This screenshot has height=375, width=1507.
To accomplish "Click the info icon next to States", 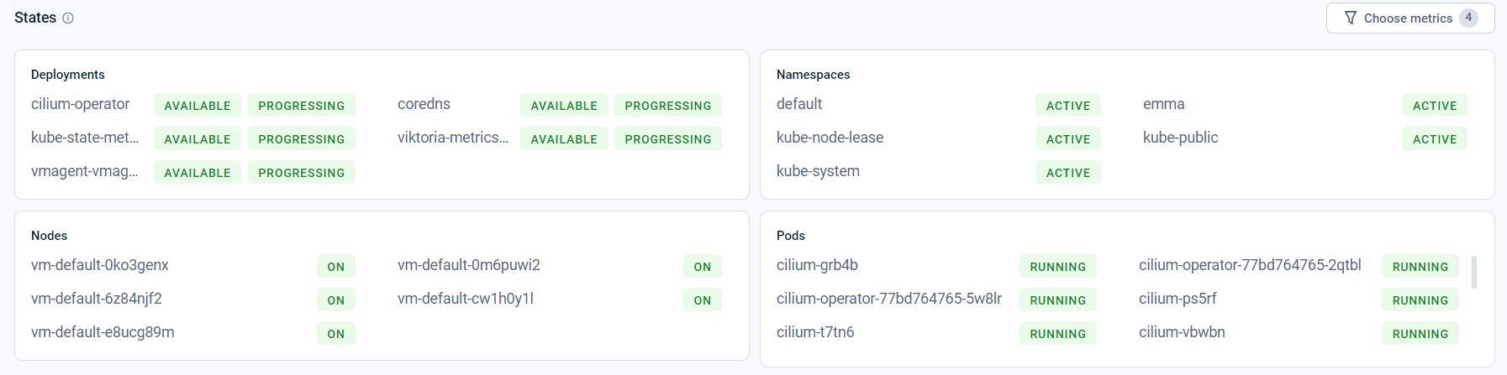I will tap(68, 18).
